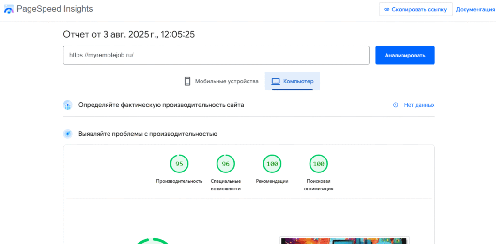Click the performance diagnostics section icon
This screenshot has width=496, height=244.
[x=68, y=134]
